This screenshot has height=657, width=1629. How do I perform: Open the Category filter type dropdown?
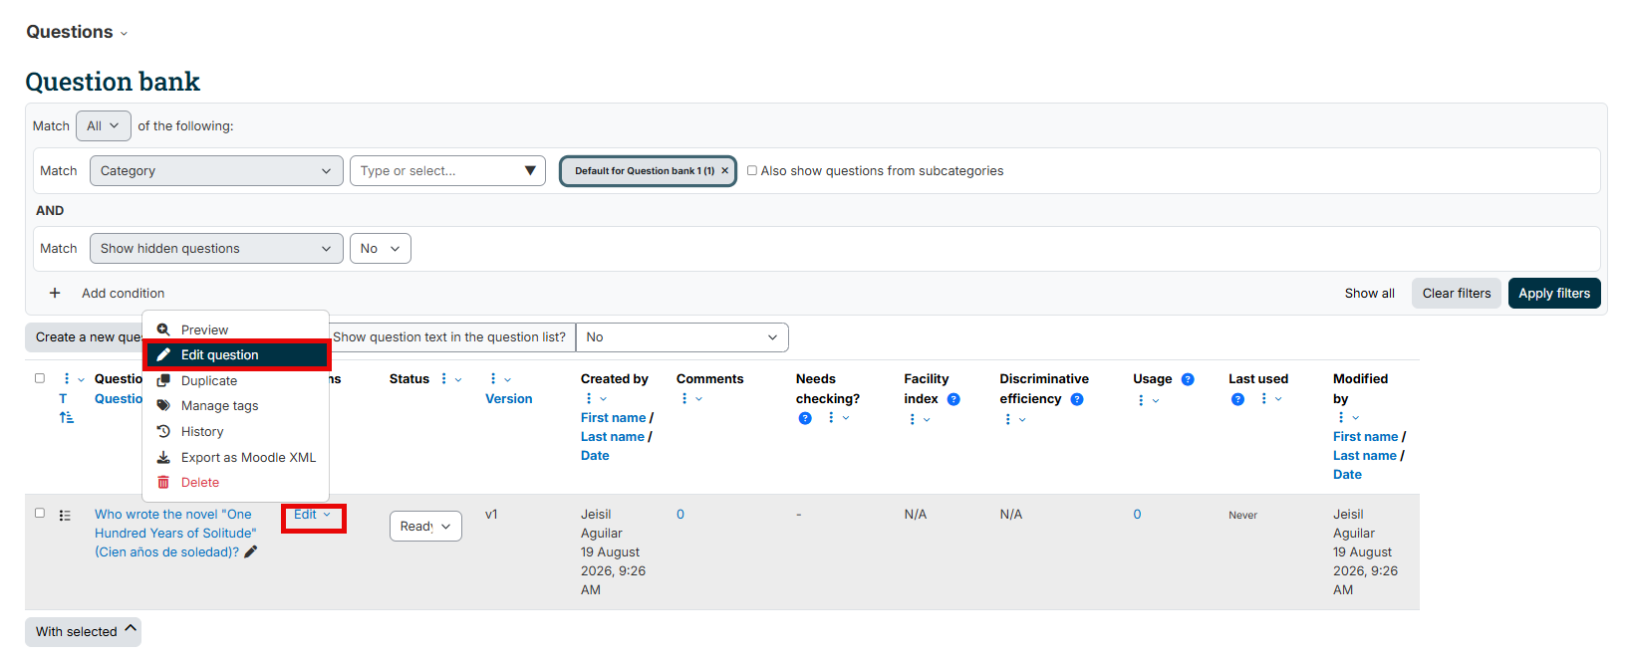216,171
